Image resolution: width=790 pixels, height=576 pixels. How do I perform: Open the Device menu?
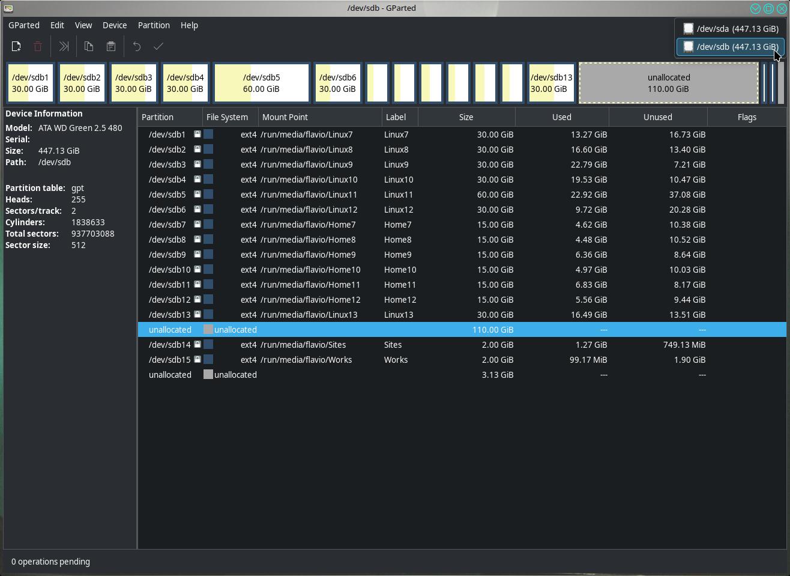click(114, 25)
